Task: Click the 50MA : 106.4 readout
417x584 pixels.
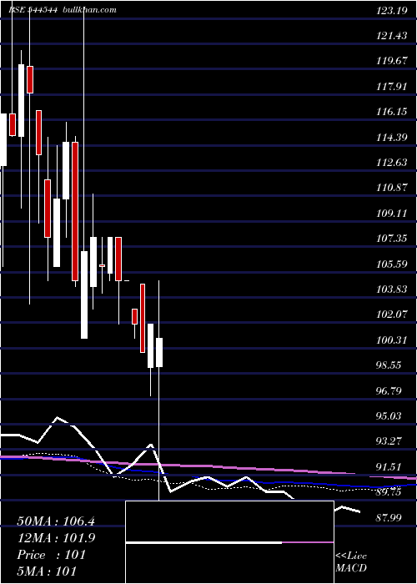Action: (x=56, y=521)
